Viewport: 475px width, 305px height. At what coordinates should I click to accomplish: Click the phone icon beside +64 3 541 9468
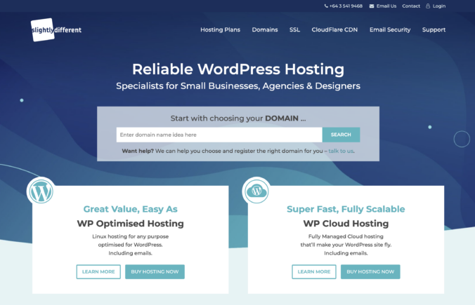pos(326,6)
